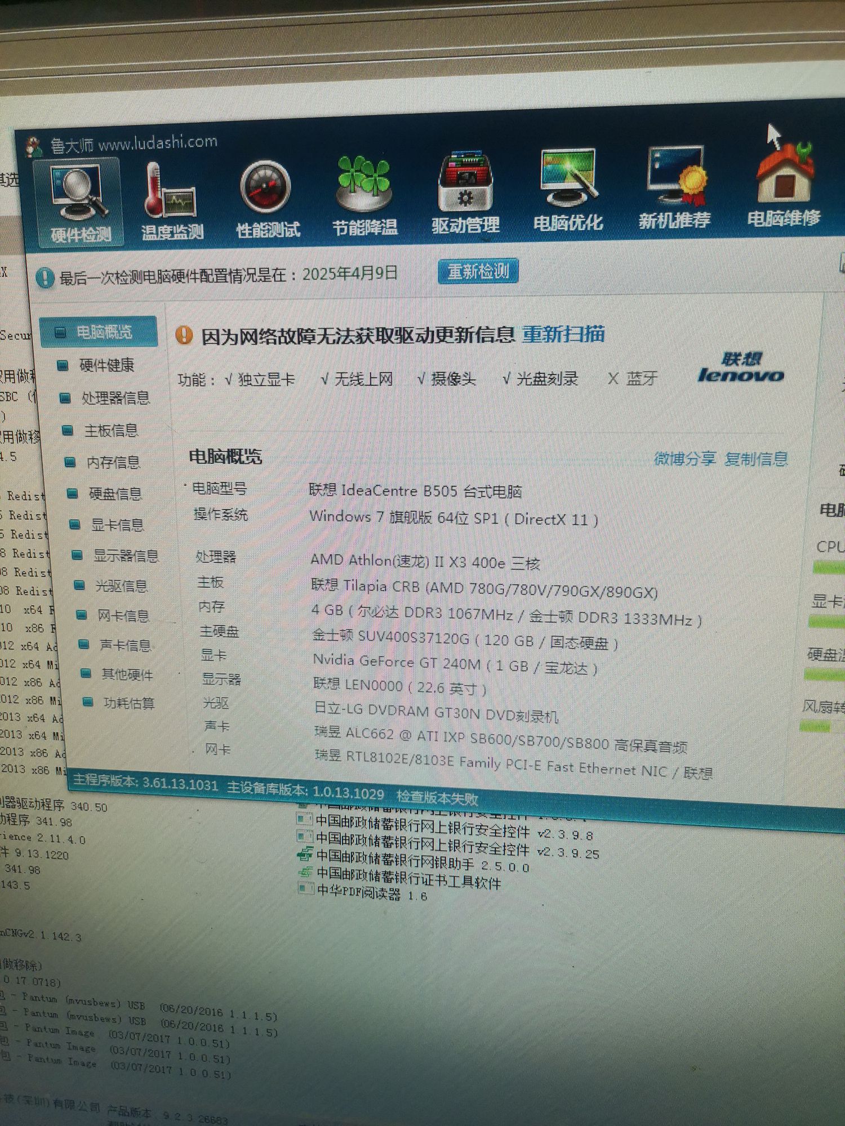
Task: Click the 联想 Lenovo brand logo
Action: click(741, 368)
